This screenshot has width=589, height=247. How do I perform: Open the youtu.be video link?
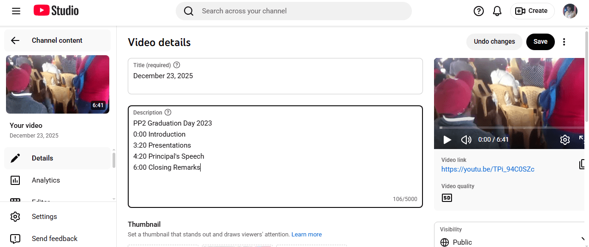point(488,169)
